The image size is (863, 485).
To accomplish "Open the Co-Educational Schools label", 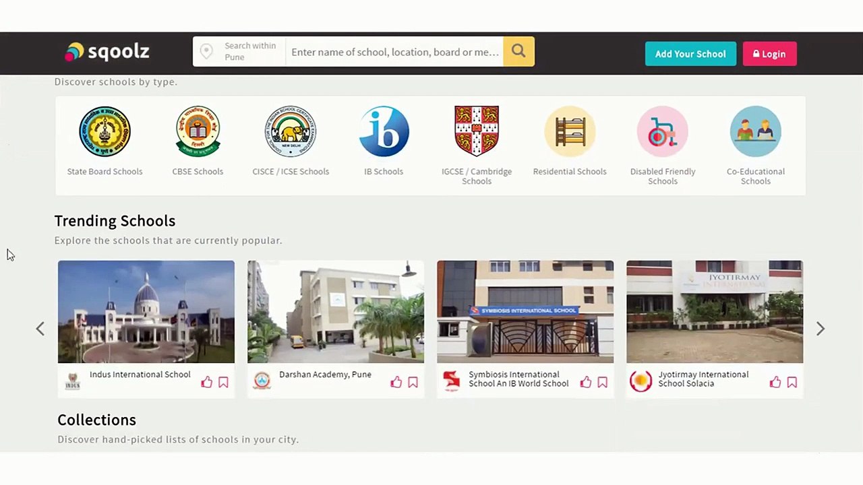I will click(756, 176).
